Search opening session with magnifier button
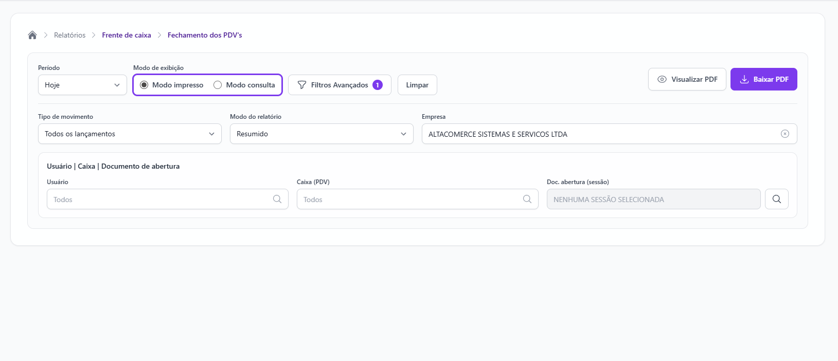Screen dimensions: 838x361 tap(777, 199)
